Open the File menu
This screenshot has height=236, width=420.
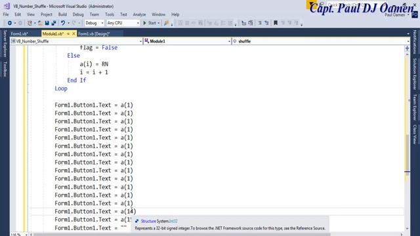6,14
